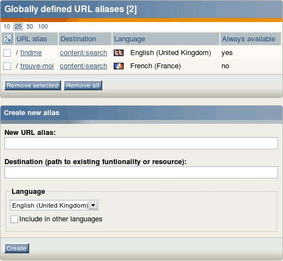Screen dimensions: 283x261
Task: Click the Create button
Action: click(16, 248)
